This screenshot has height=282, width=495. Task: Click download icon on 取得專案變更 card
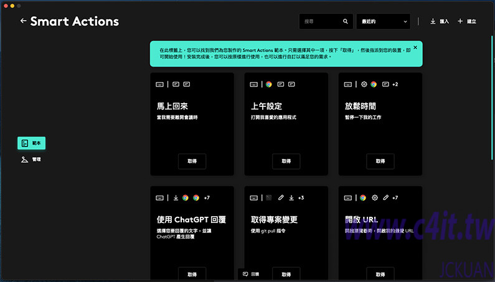[291, 198]
